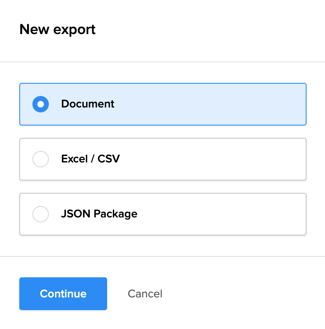Click the Document label text
This screenshot has height=329, width=325.
(x=87, y=104)
